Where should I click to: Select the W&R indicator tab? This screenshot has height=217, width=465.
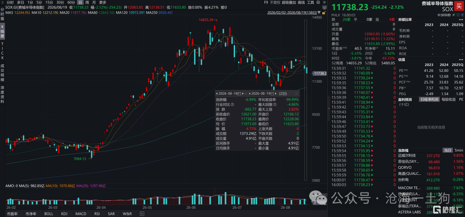pyautogui.click(x=127, y=214)
